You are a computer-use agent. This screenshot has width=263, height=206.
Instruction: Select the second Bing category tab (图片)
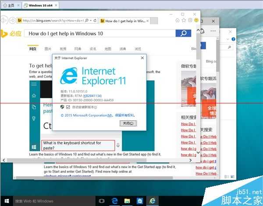point(48,49)
